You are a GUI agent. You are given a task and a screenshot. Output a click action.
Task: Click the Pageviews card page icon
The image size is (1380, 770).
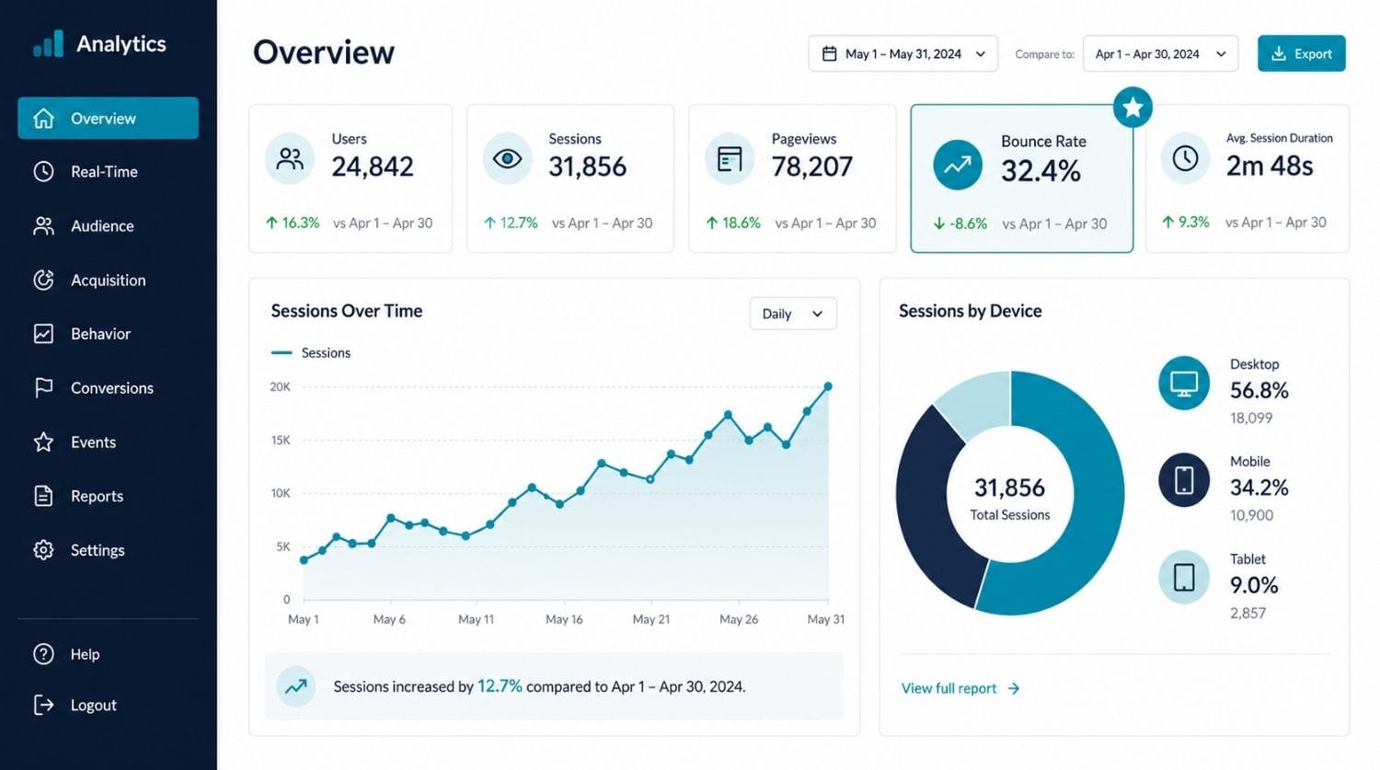[x=730, y=159]
